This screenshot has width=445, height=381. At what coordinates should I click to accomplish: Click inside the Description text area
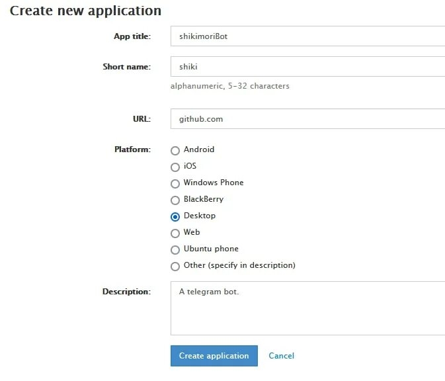(x=307, y=308)
